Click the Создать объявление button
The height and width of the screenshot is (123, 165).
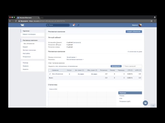(134, 31)
